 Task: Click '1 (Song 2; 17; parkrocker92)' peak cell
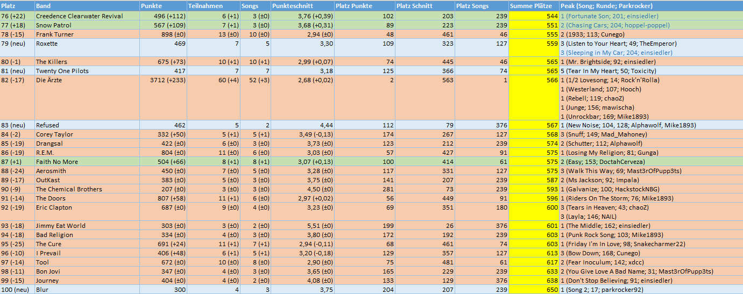click(x=650, y=290)
